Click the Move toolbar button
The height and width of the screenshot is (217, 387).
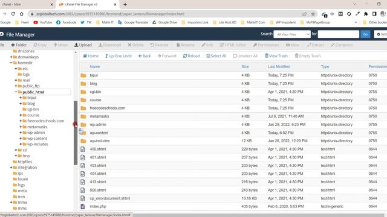coord(60,45)
